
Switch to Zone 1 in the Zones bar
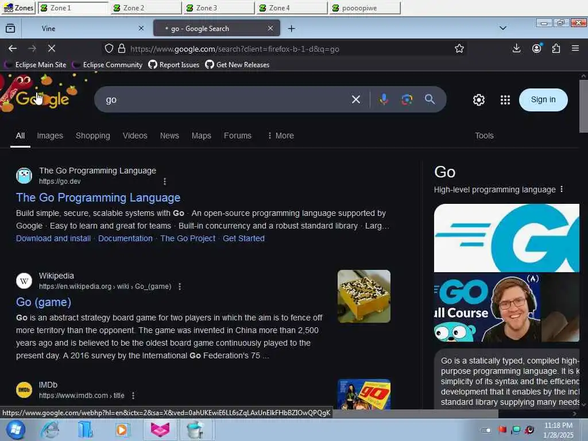tap(73, 8)
